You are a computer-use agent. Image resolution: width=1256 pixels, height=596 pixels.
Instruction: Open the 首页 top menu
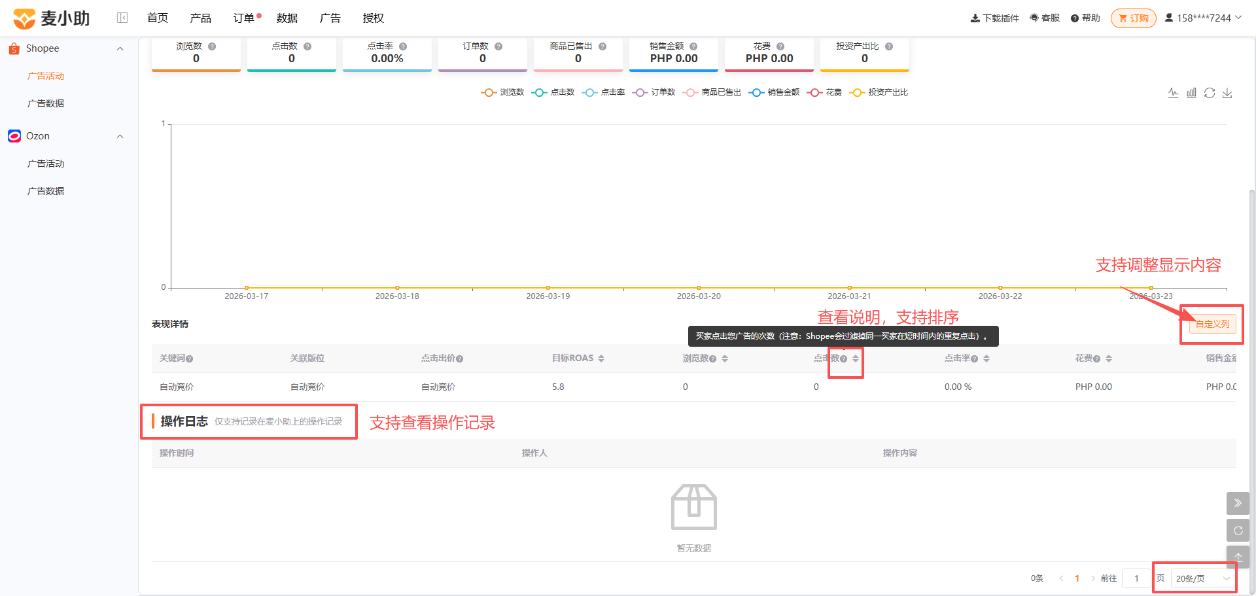tap(158, 18)
